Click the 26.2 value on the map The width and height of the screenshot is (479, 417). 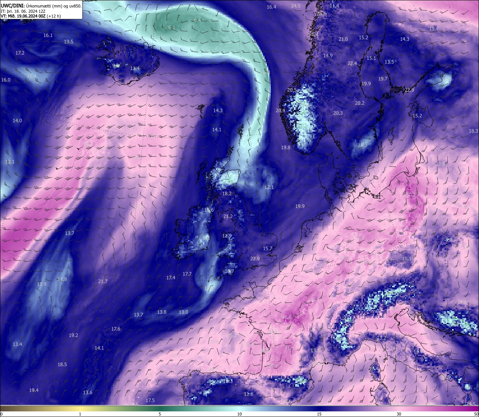pyautogui.click(x=314, y=34)
